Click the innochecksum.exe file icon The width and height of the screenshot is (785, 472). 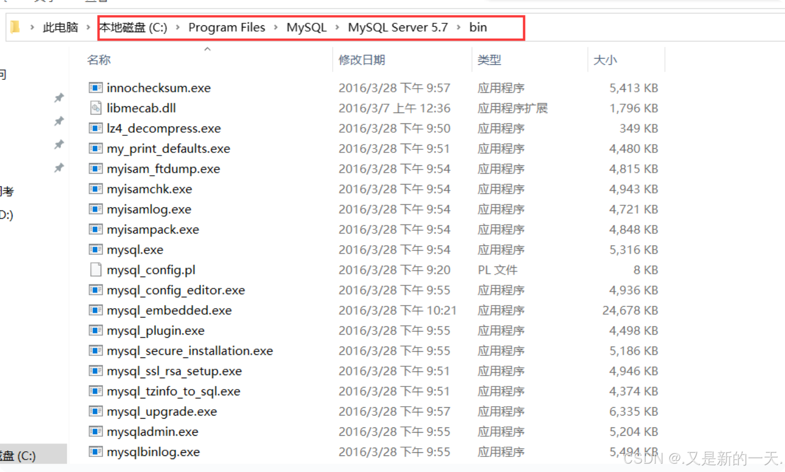(x=95, y=88)
